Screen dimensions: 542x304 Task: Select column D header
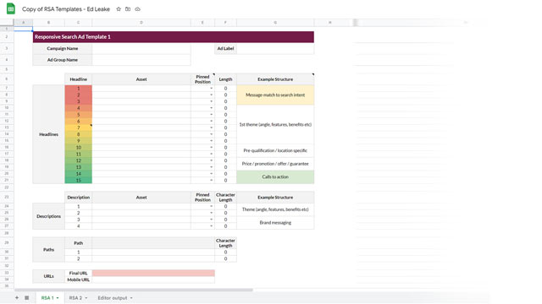coord(141,23)
